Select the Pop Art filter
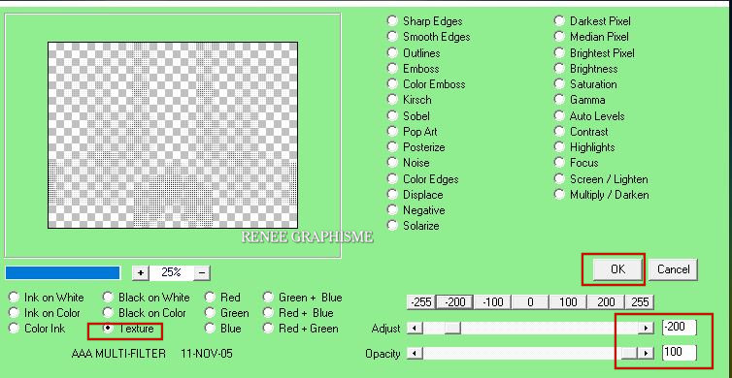 click(x=413, y=132)
